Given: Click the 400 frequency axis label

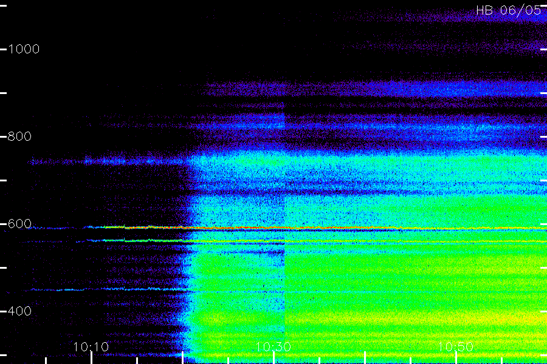Looking at the screenshot, I should (x=19, y=311).
